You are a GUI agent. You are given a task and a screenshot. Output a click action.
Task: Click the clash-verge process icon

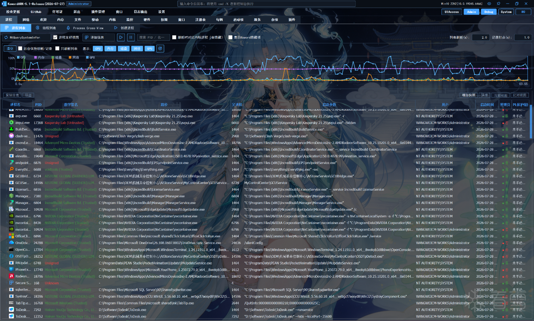click(11, 136)
